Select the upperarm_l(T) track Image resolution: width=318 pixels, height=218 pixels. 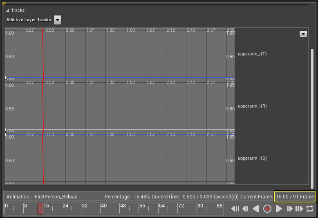pyautogui.click(x=252, y=54)
